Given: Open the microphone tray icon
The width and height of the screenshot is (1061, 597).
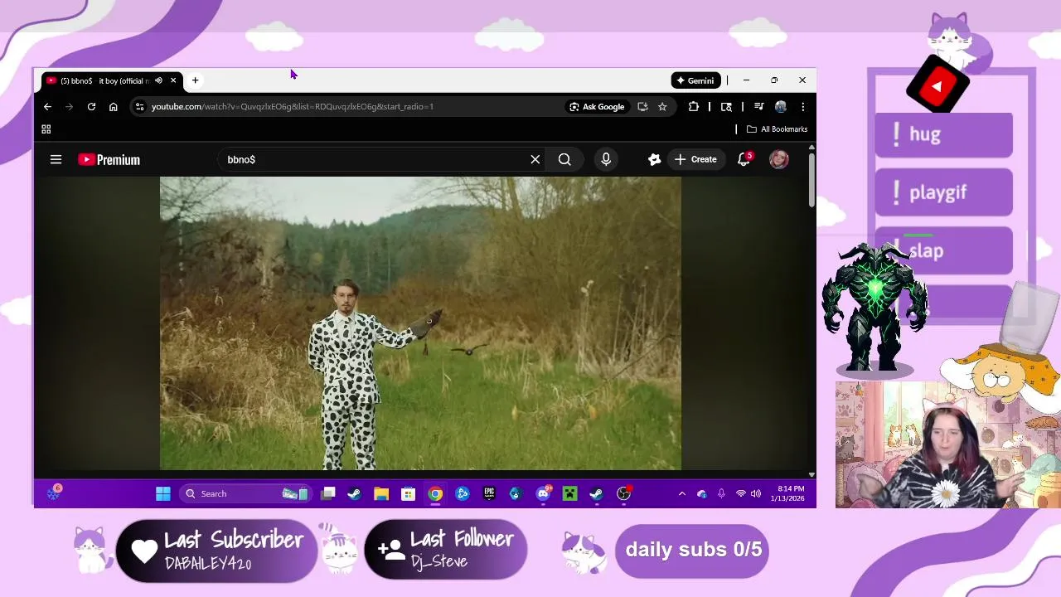Looking at the screenshot, I should [x=721, y=493].
